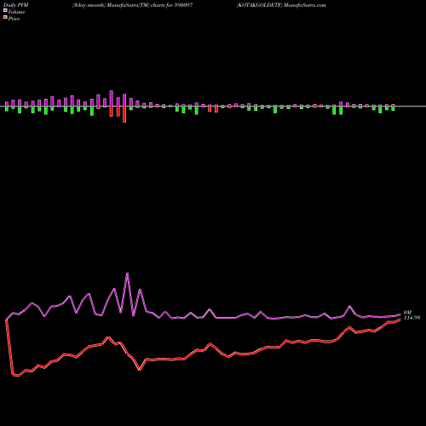Click the '114.98' price value label

pos(412,318)
